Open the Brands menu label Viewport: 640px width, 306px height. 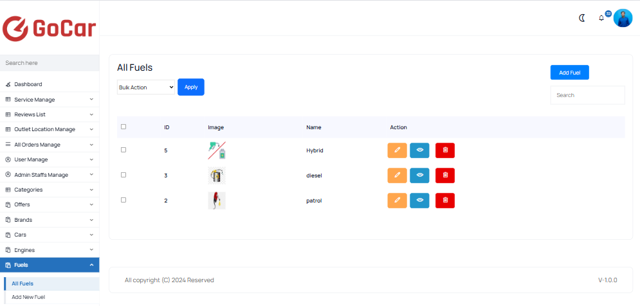tap(23, 219)
